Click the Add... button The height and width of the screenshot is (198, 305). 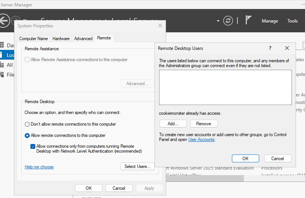[x=173, y=124]
